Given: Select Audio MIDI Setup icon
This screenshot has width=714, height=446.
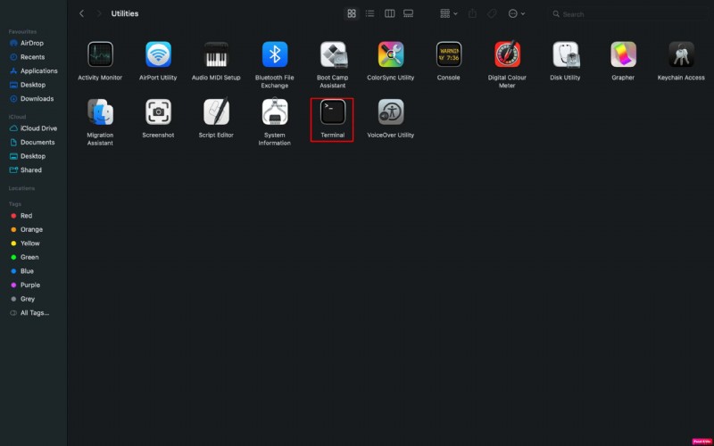Looking at the screenshot, I should [216, 54].
